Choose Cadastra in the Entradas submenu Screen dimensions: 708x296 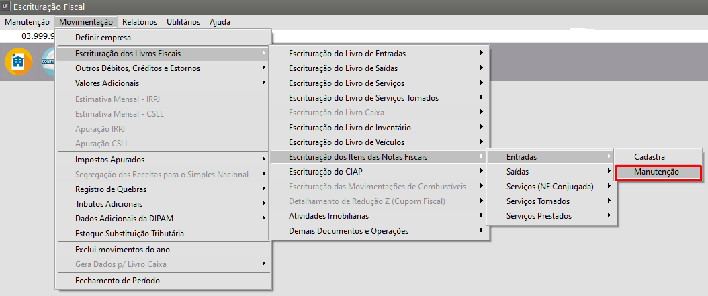click(x=650, y=157)
